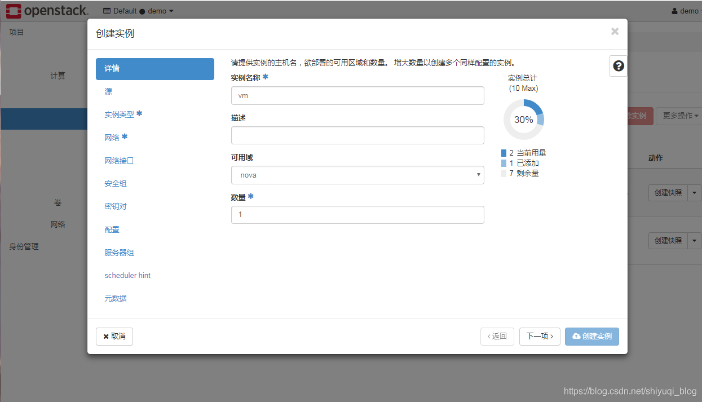Click the 数量 input field
Image resolution: width=702 pixels, height=402 pixels.
point(357,215)
